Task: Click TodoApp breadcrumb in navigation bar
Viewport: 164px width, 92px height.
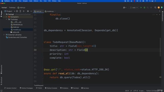Action: [x=12, y=7]
